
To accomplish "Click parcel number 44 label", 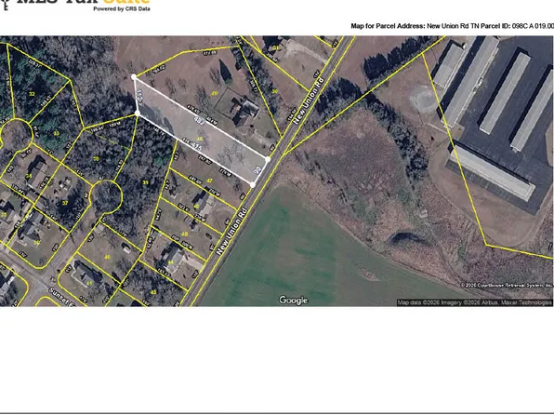I will (x=171, y=262).
